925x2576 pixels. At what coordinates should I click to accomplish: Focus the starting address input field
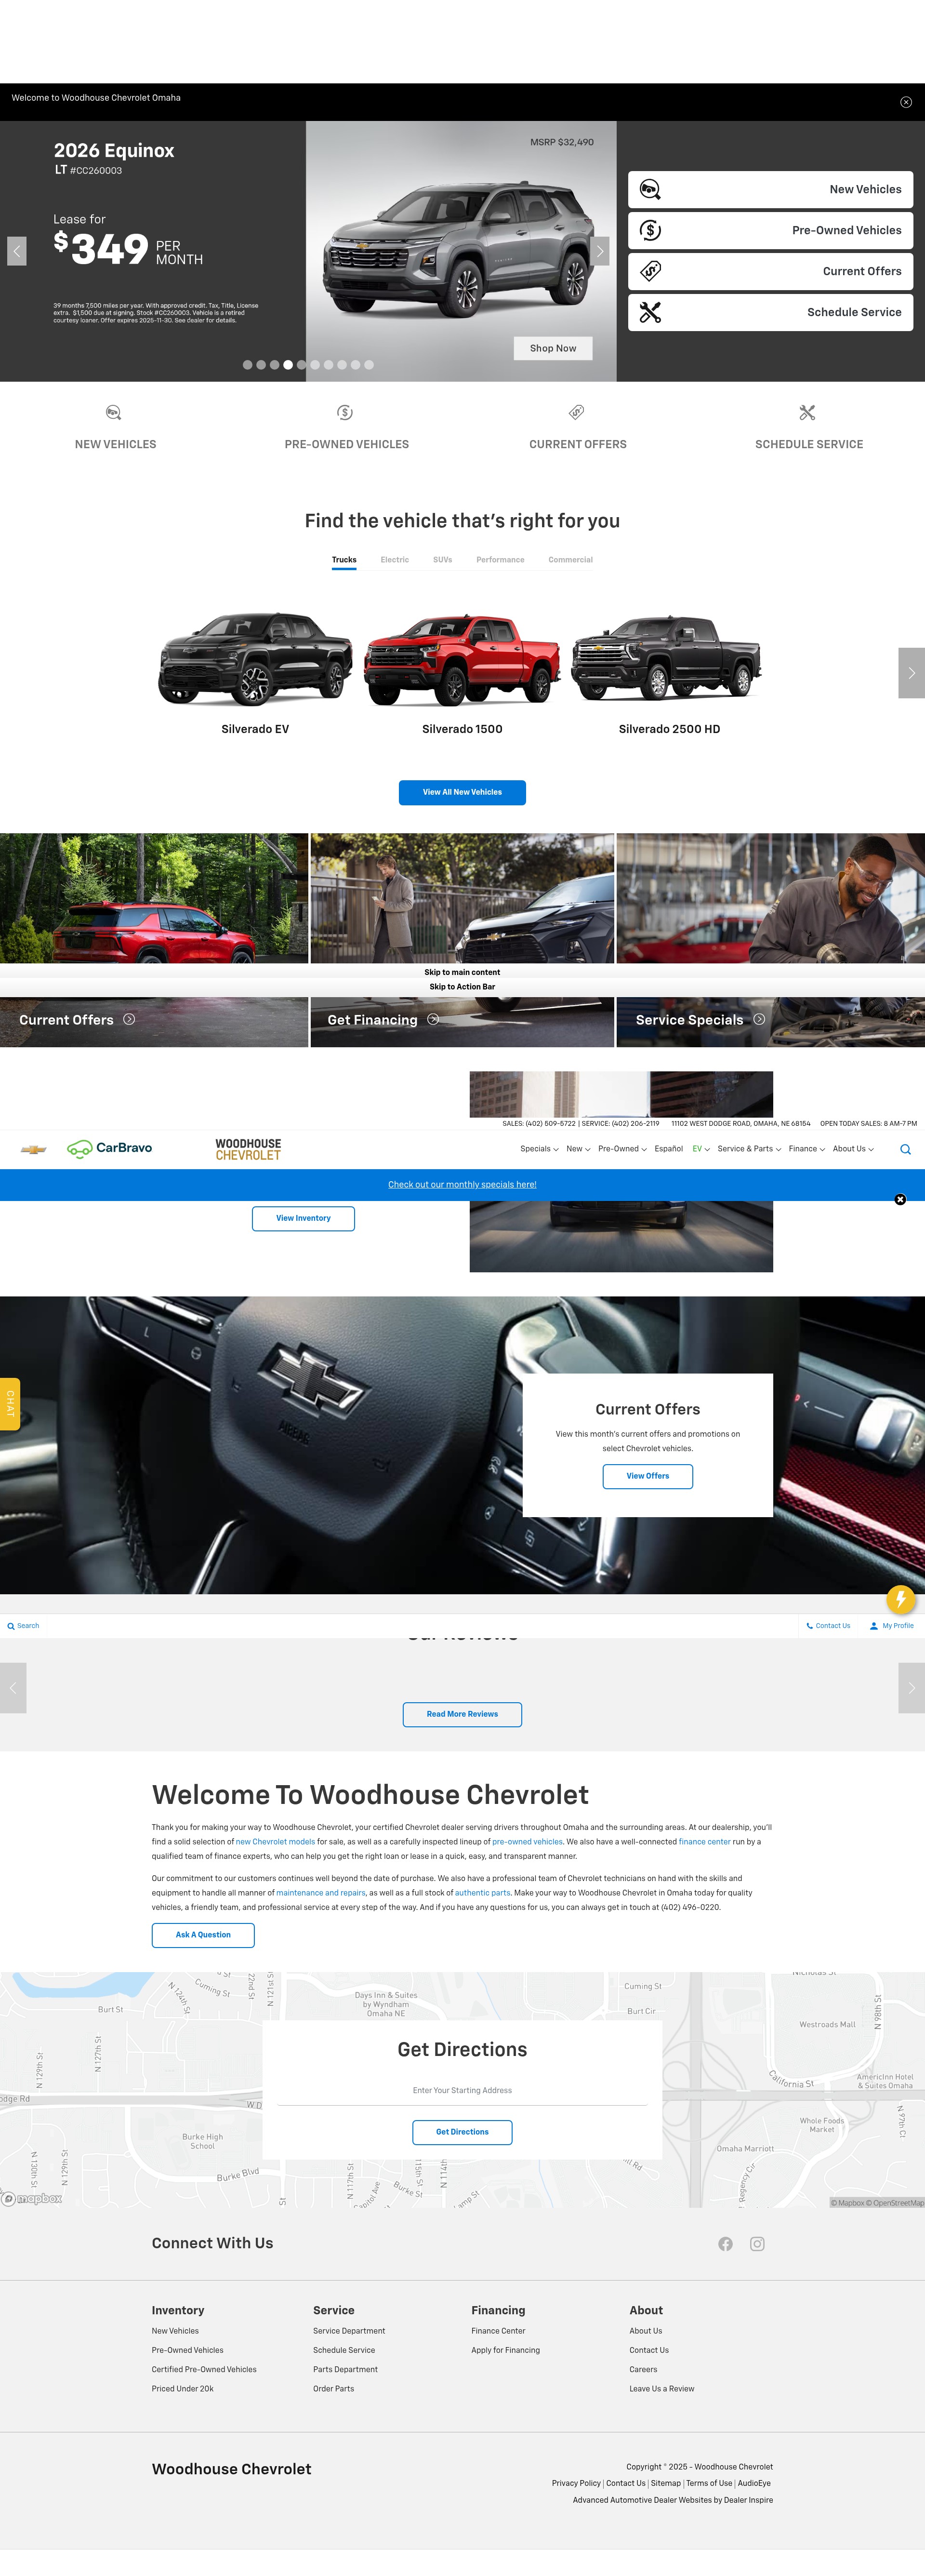tap(462, 2091)
